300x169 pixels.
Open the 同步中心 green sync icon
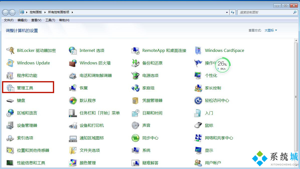click(135, 138)
